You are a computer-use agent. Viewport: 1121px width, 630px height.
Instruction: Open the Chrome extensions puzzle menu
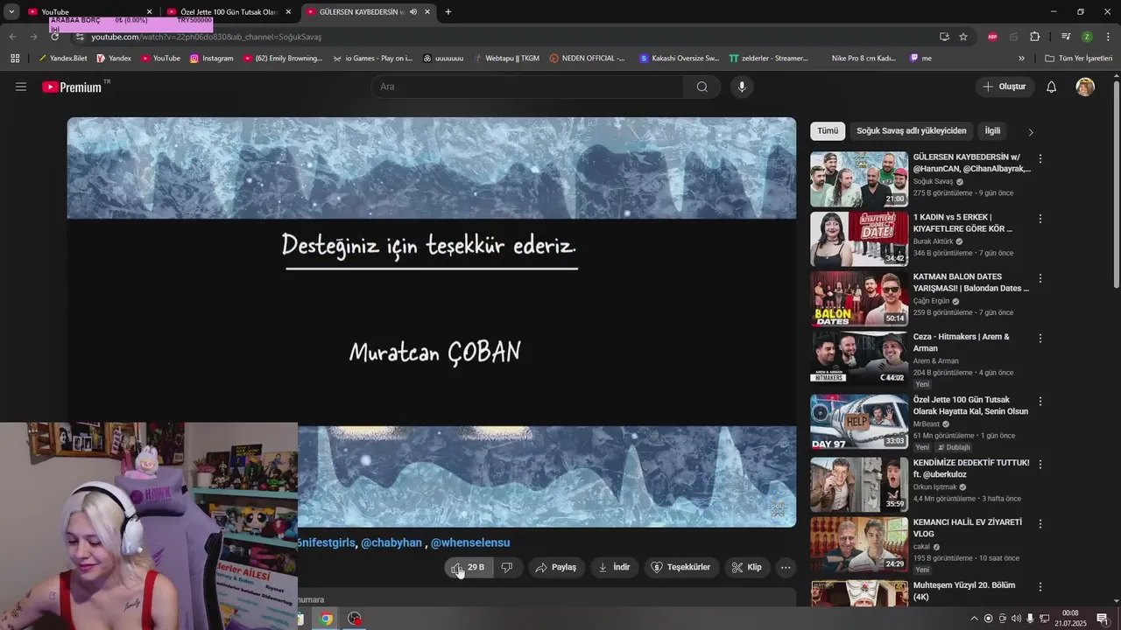point(1035,37)
